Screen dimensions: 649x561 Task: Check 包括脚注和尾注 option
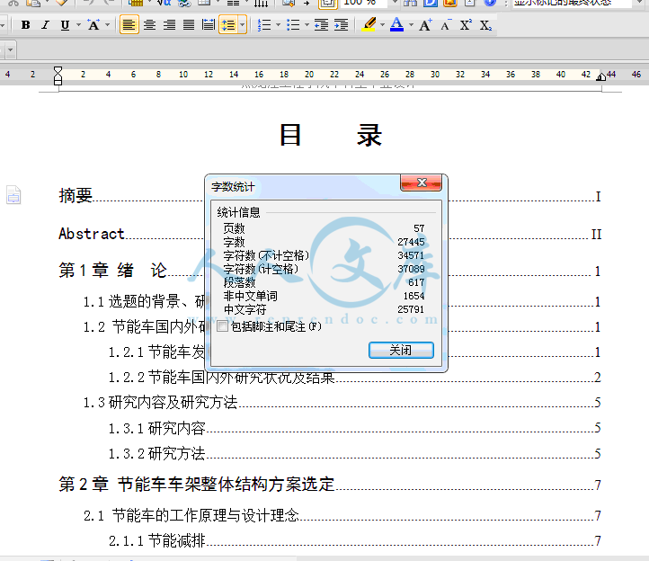point(222,326)
